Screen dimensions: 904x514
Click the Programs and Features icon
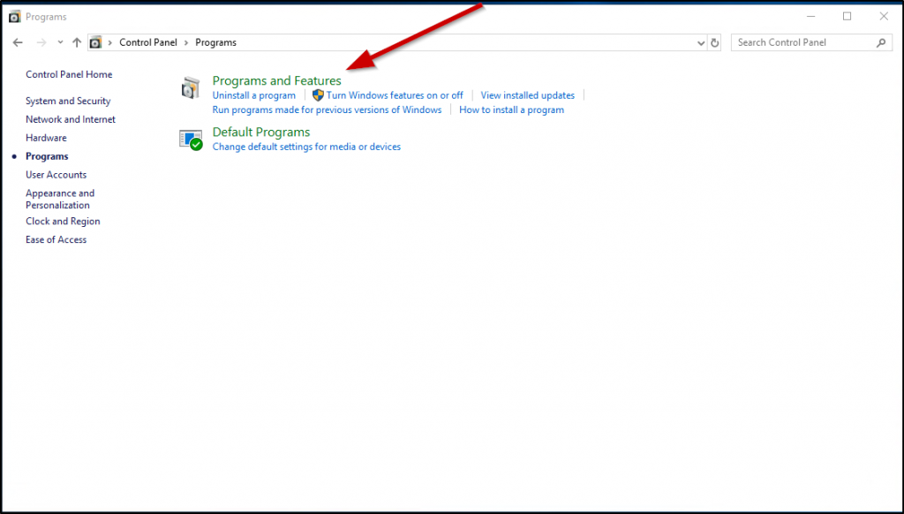190,87
